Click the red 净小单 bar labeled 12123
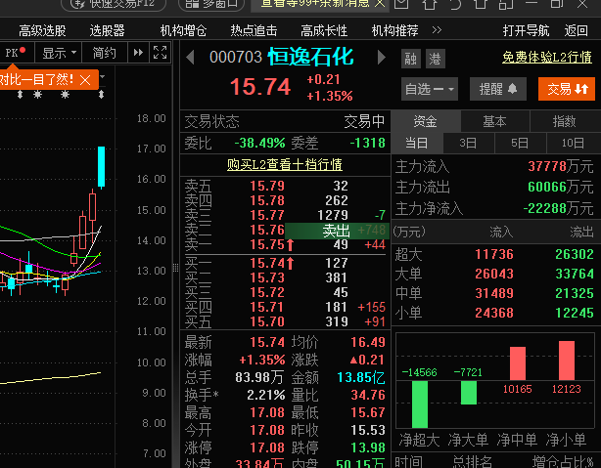 [x=567, y=361]
